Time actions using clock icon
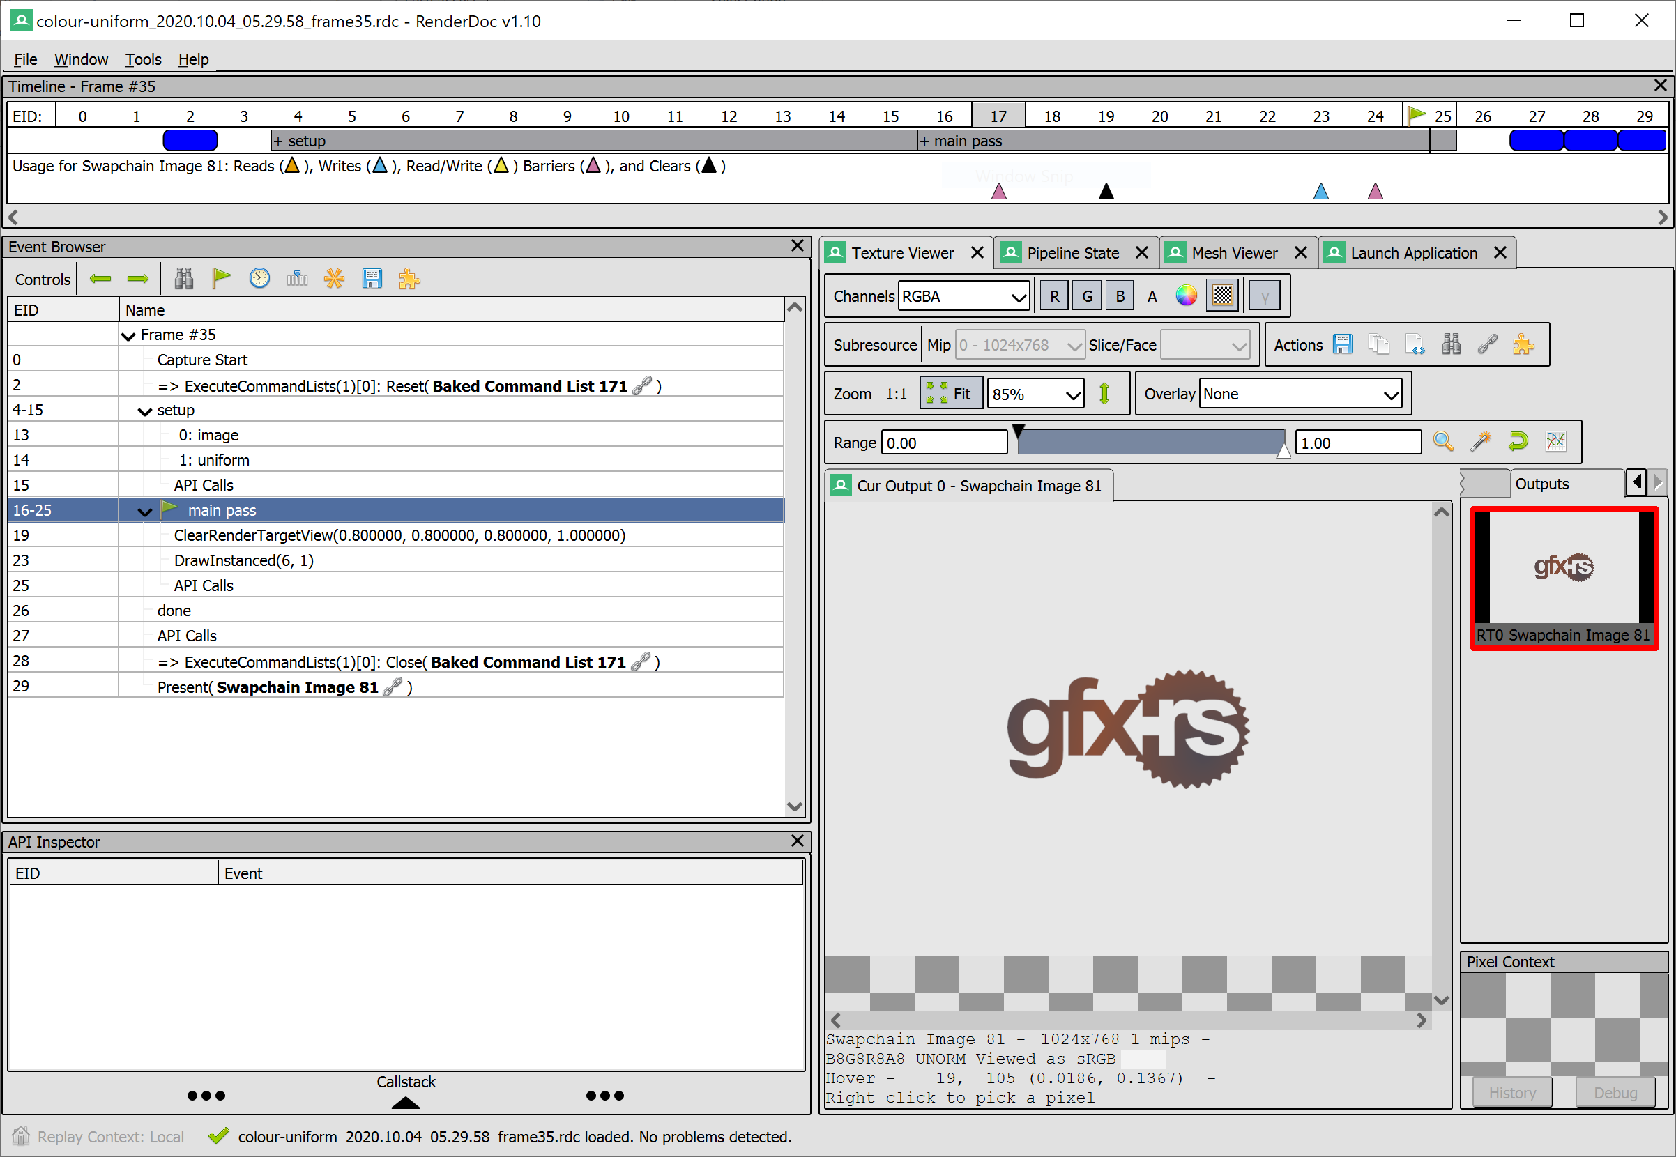 click(x=259, y=278)
